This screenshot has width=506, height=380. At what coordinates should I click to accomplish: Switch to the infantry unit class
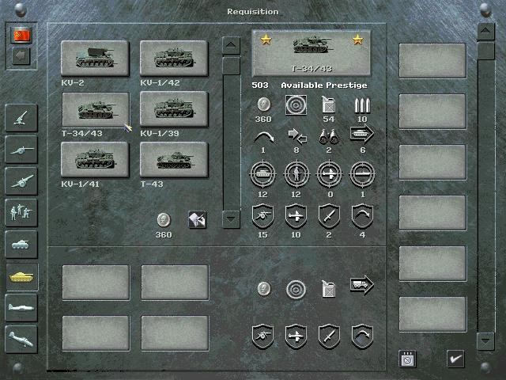[x=21, y=212]
